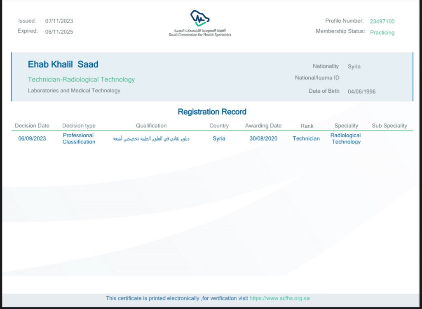
Task: Click the Decision Date column header
Action: pyautogui.click(x=32, y=126)
